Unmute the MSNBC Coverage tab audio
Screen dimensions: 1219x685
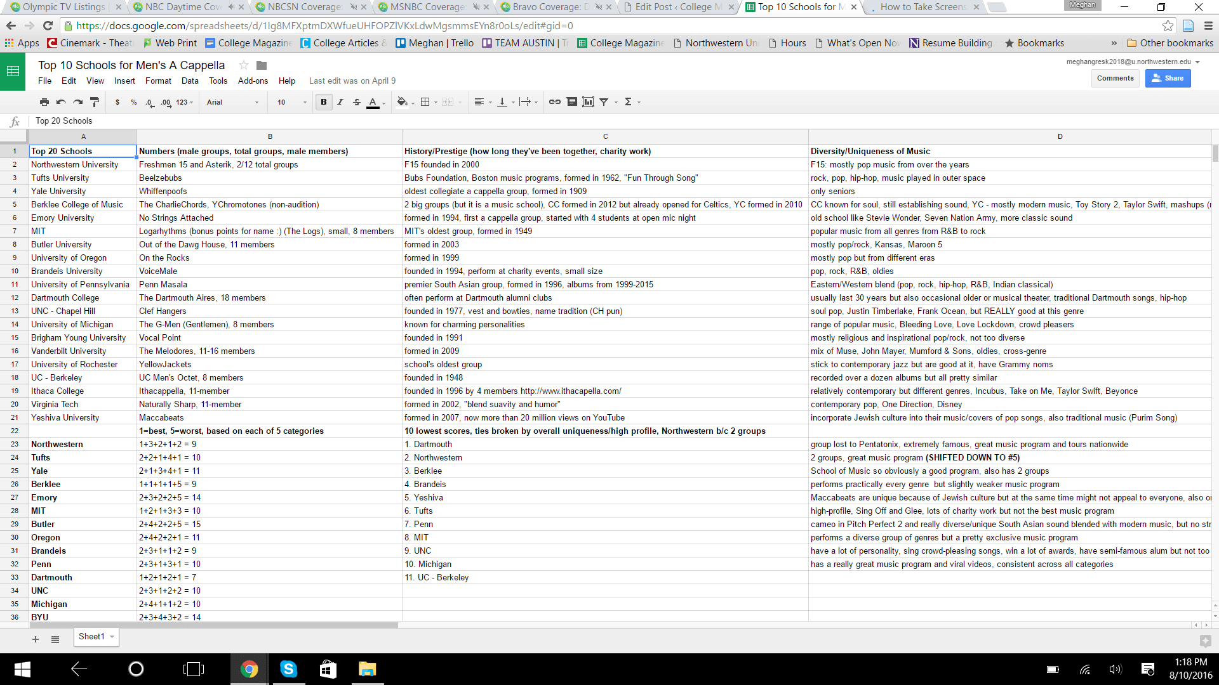tap(476, 7)
